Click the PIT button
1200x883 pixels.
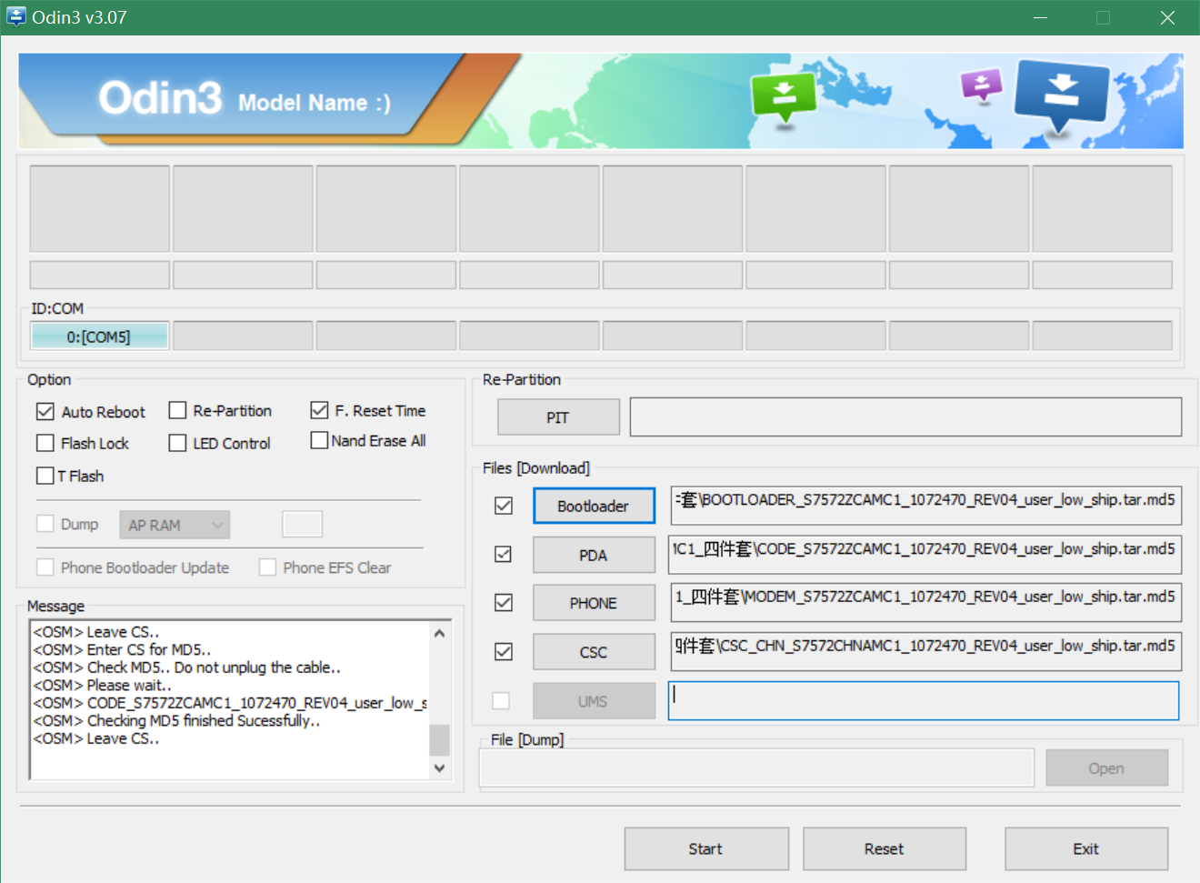point(558,417)
